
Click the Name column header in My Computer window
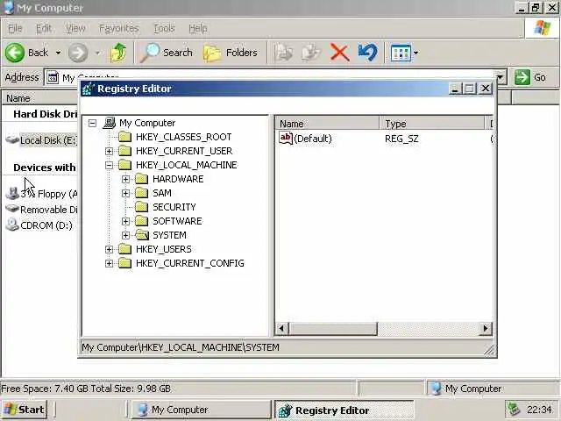40,98
